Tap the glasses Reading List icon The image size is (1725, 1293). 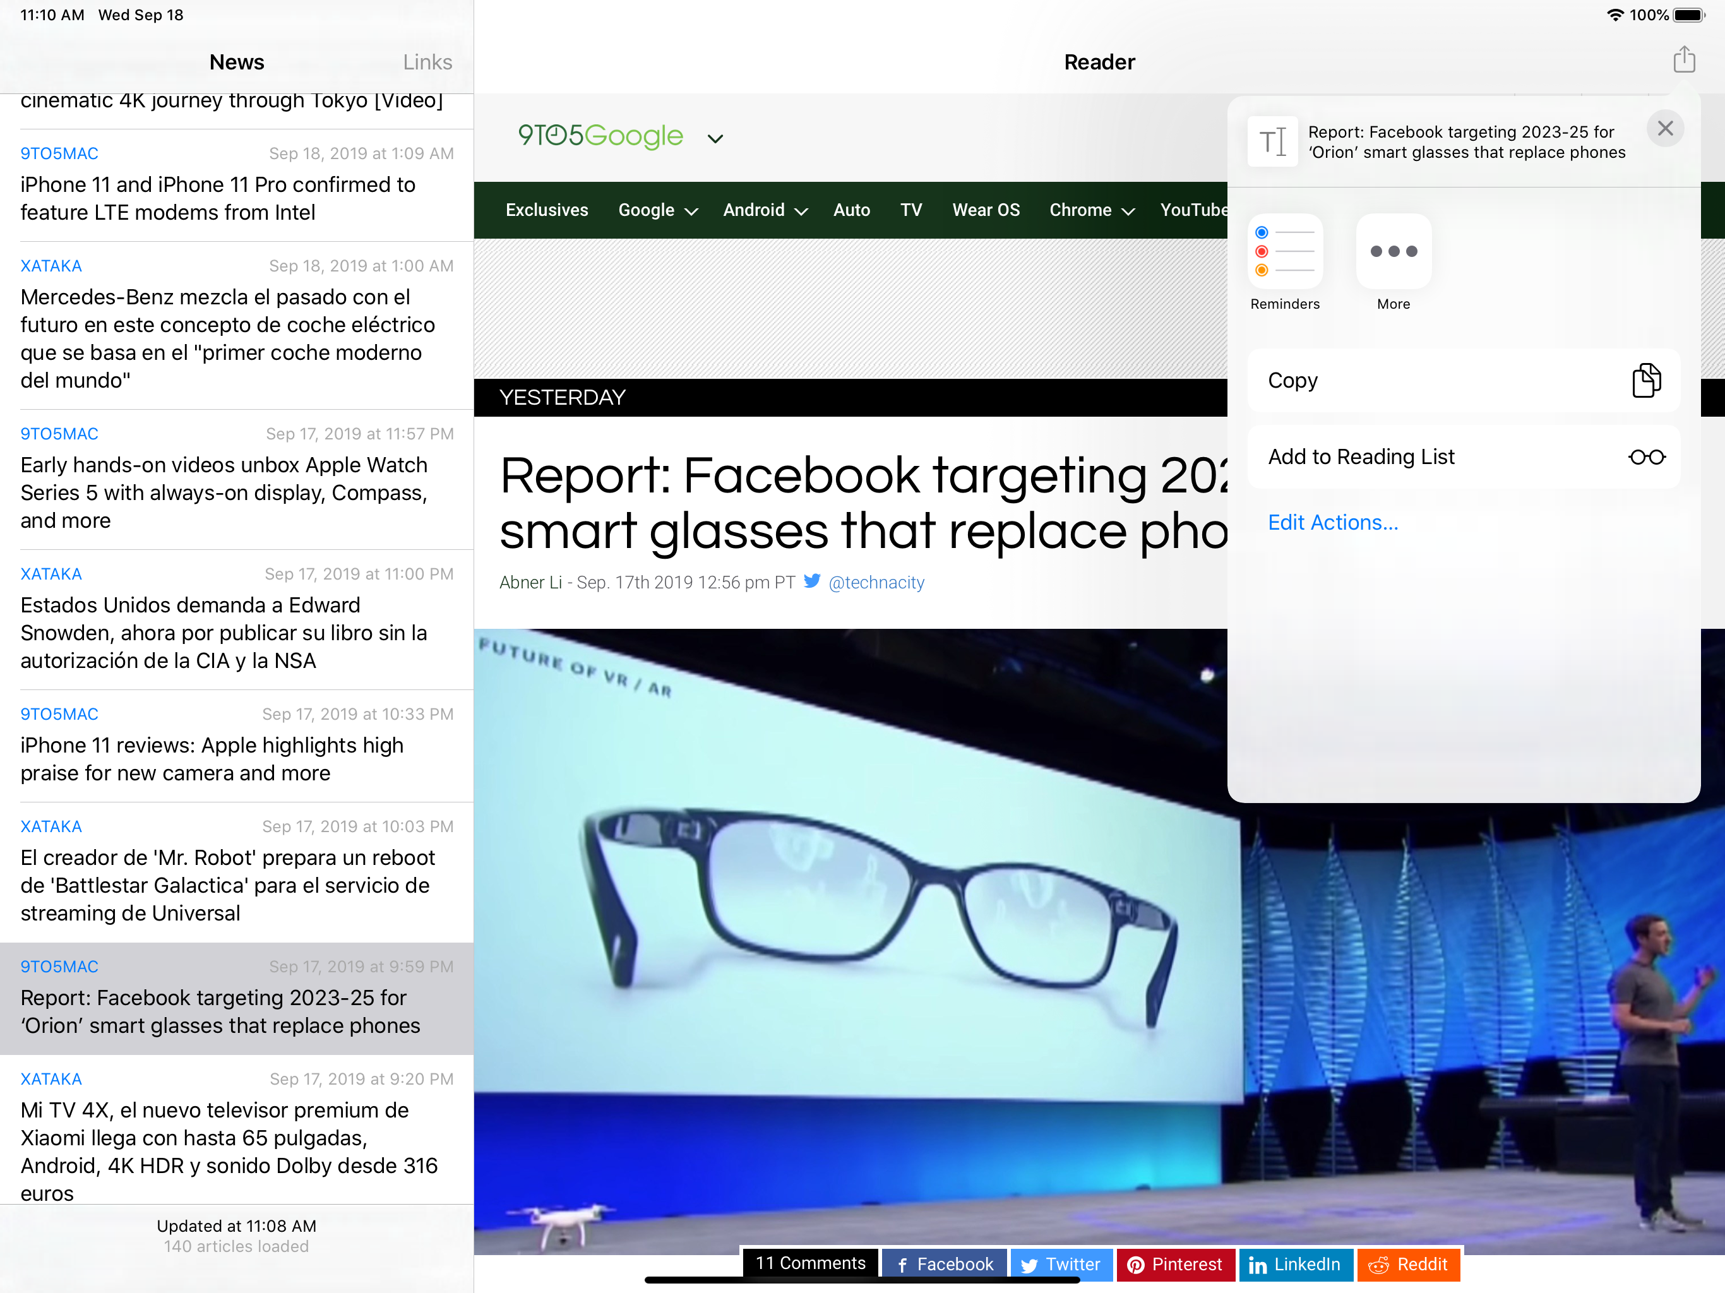[1646, 457]
